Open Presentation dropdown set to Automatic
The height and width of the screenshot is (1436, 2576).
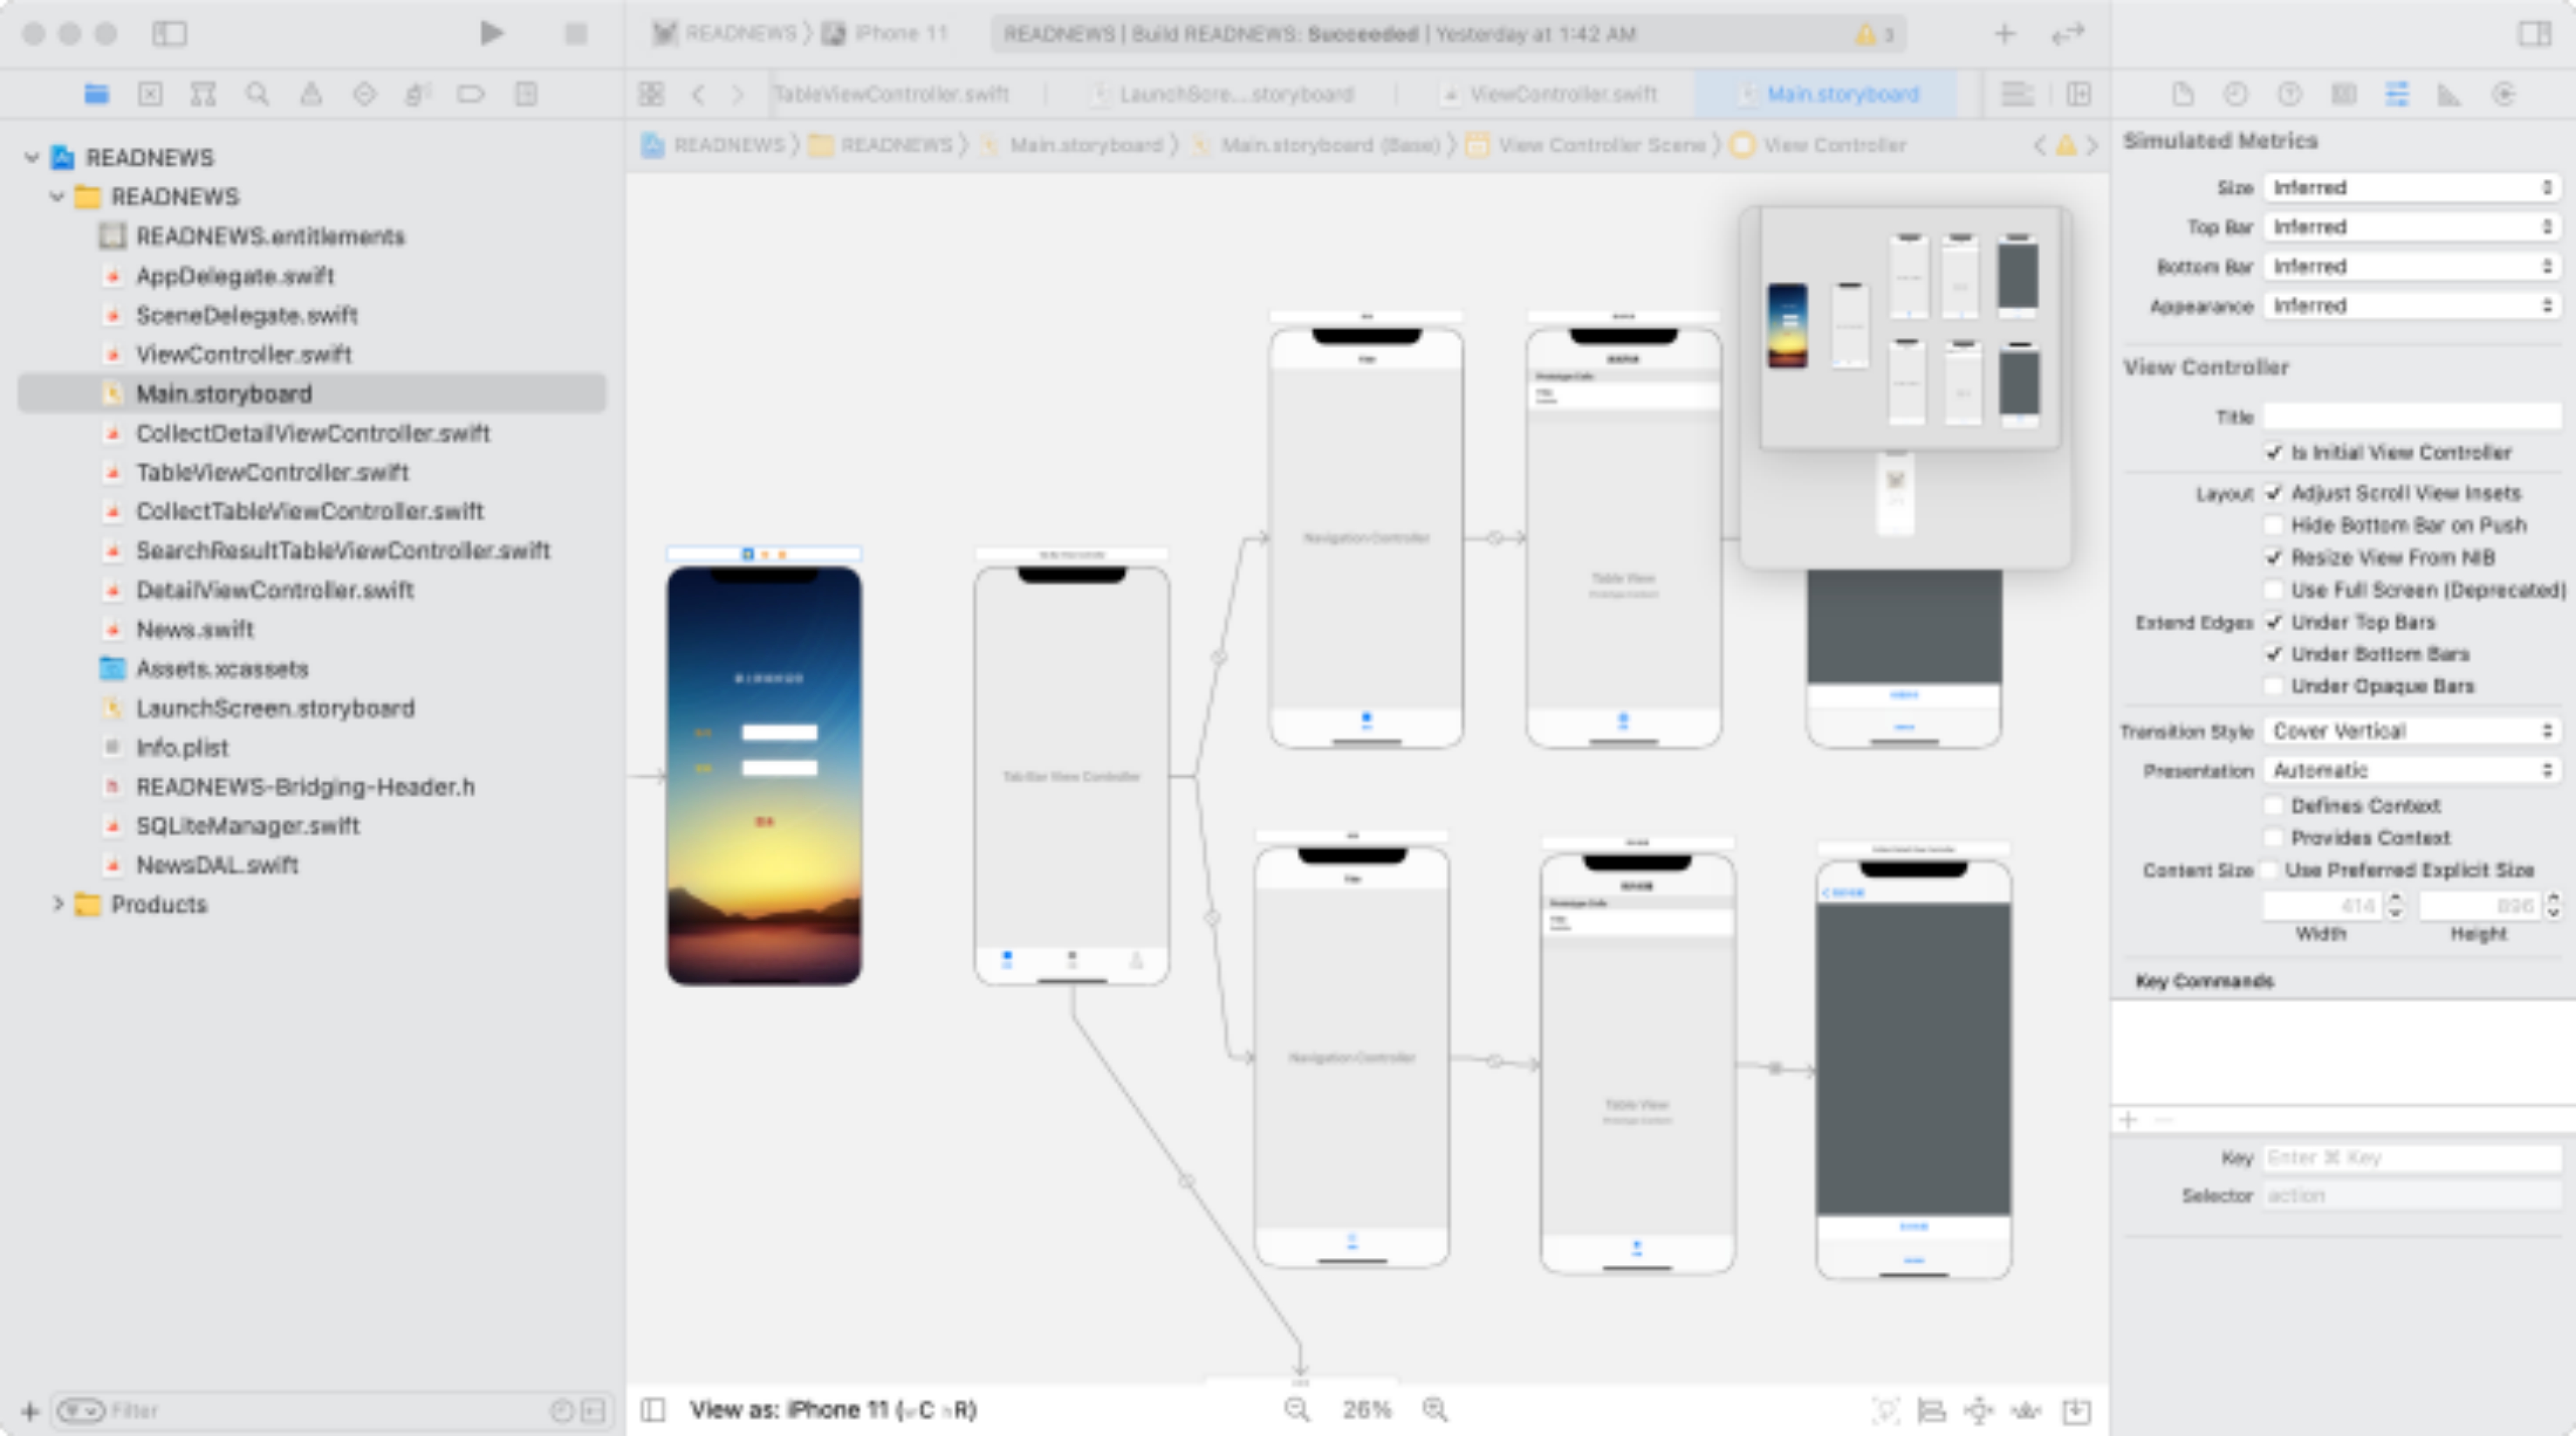coord(2411,770)
